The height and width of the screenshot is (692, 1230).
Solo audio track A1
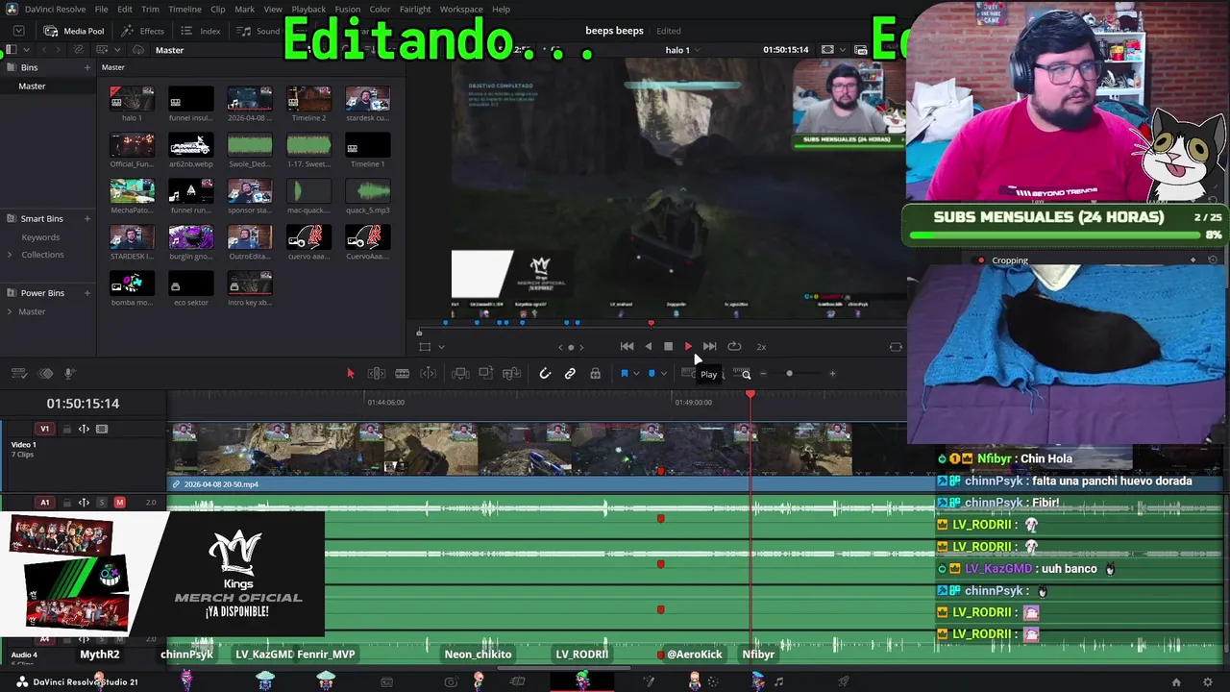102,503
